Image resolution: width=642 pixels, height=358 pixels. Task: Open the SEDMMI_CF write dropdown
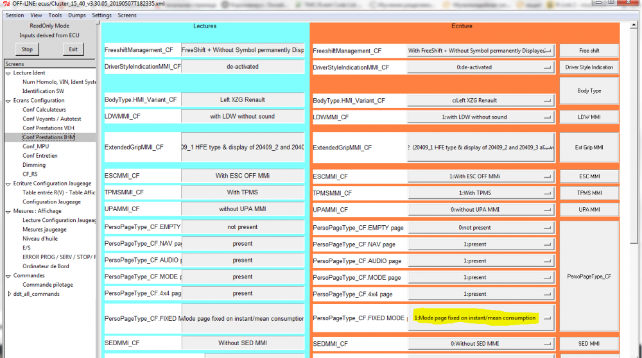tap(481, 344)
